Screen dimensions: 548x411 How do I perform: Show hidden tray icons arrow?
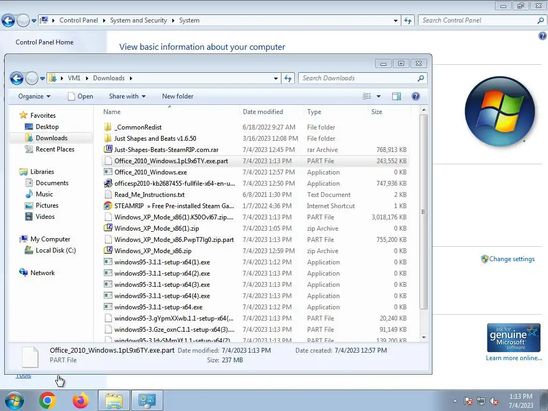tap(455, 401)
